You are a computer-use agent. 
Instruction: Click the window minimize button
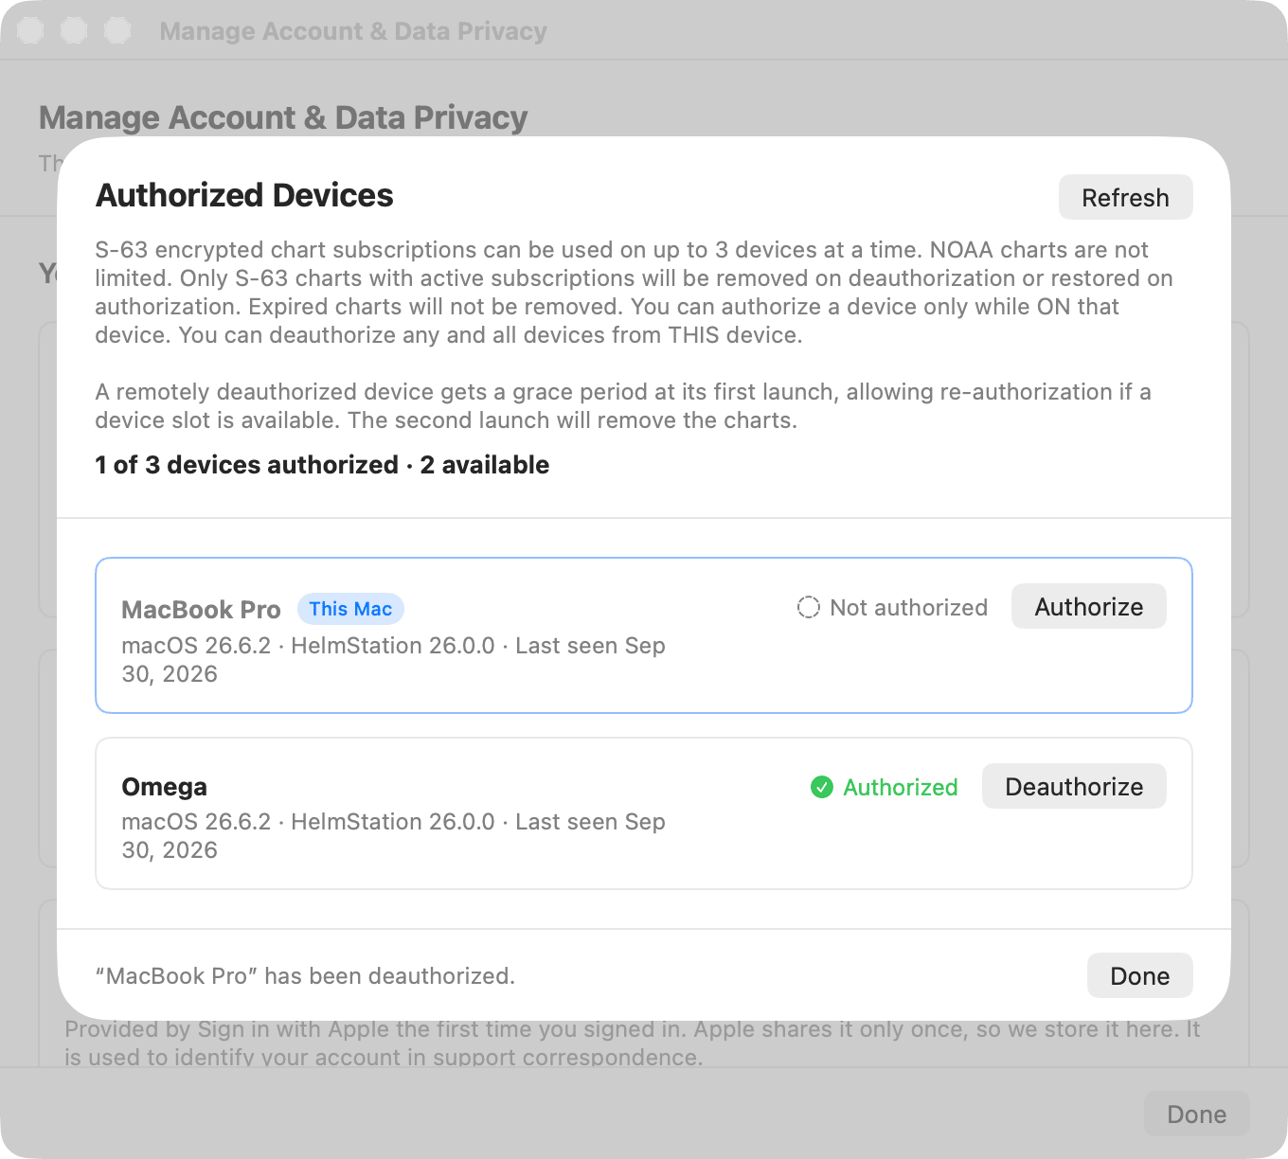coord(74,30)
